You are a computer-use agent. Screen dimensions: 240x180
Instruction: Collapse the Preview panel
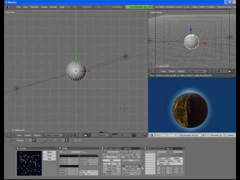click(17, 148)
